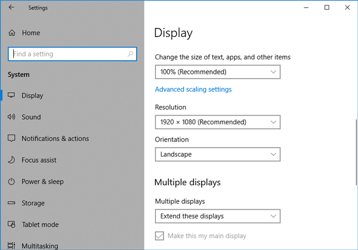Open the Orientation dropdown
This screenshot has height=250, width=358.
pos(217,154)
